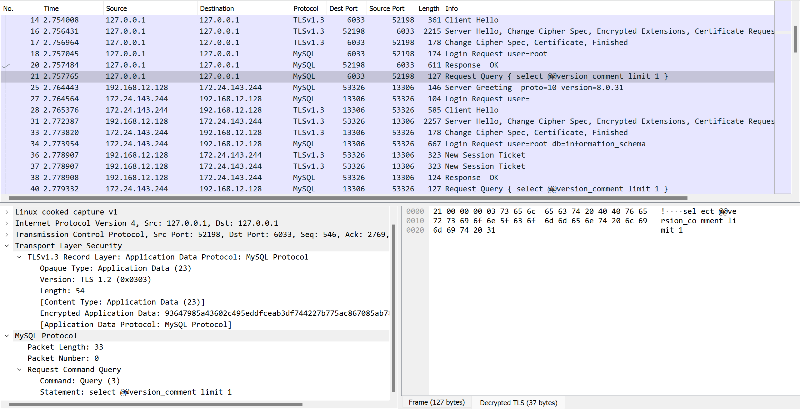The width and height of the screenshot is (800, 409).
Task: Select the Statement field showing select @@version_comment
Action: click(136, 392)
